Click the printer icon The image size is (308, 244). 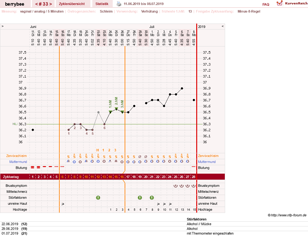point(119,4)
